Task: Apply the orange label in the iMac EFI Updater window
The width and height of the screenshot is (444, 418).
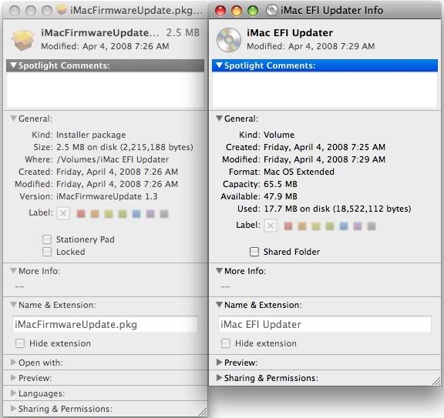Action: (x=302, y=226)
